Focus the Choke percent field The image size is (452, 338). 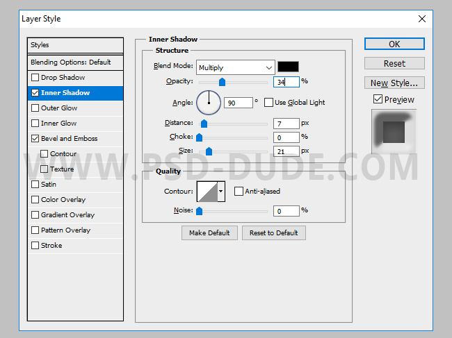click(286, 137)
